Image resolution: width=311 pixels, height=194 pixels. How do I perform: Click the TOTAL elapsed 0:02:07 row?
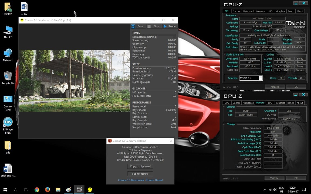pyautogui.click(x=154, y=58)
